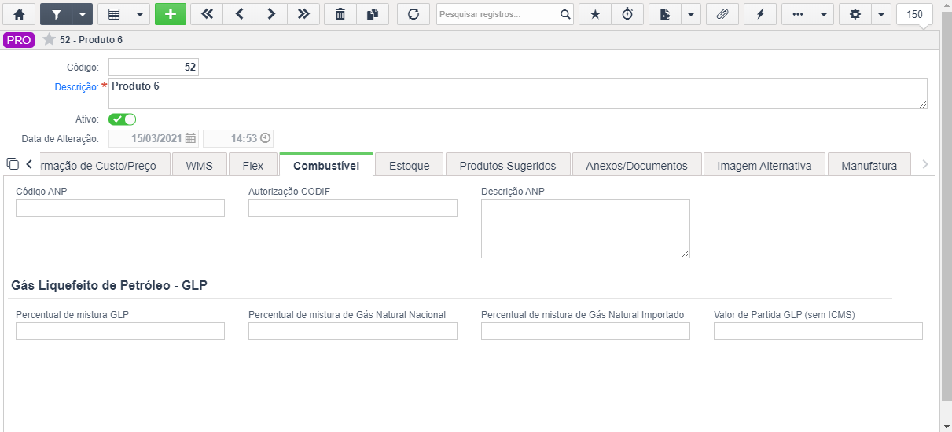Go to the home screen icon
The width and height of the screenshot is (952, 432).
tap(19, 14)
